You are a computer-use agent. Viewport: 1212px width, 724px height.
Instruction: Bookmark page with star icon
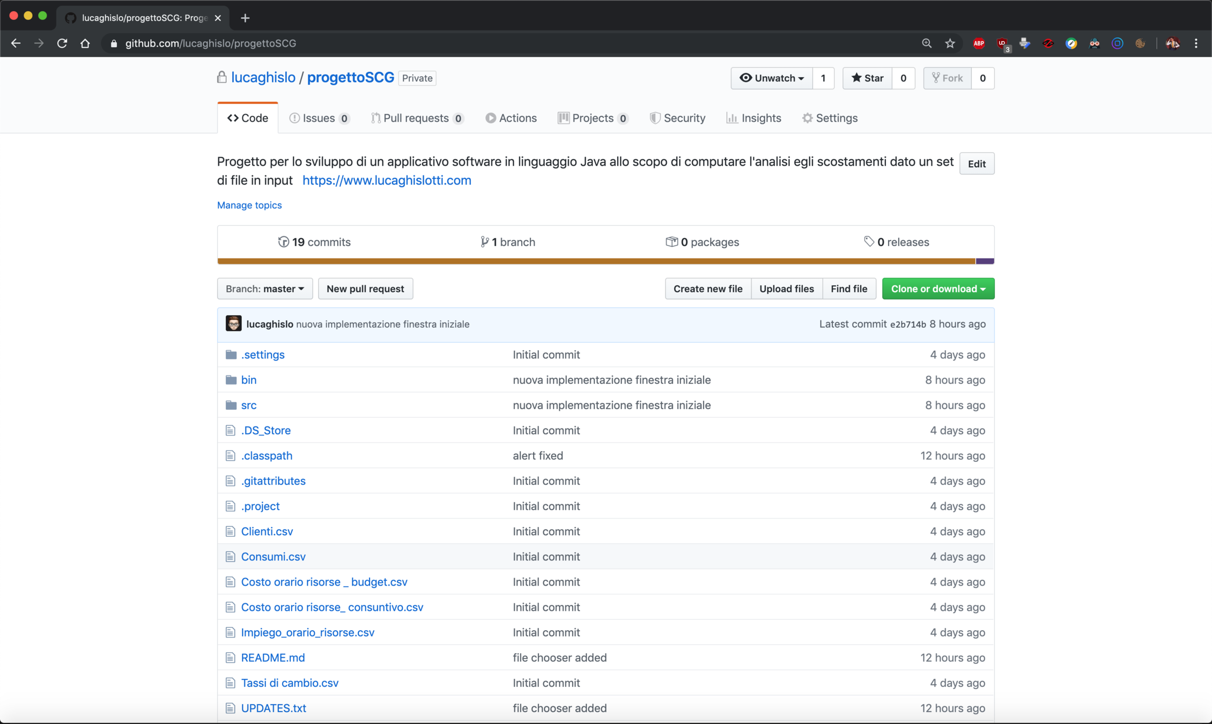click(950, 43)
